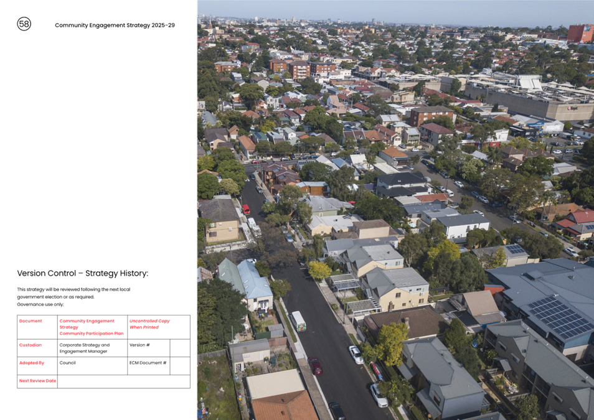Click the empty field next to 'Next Review Date'

pos(123,382)
